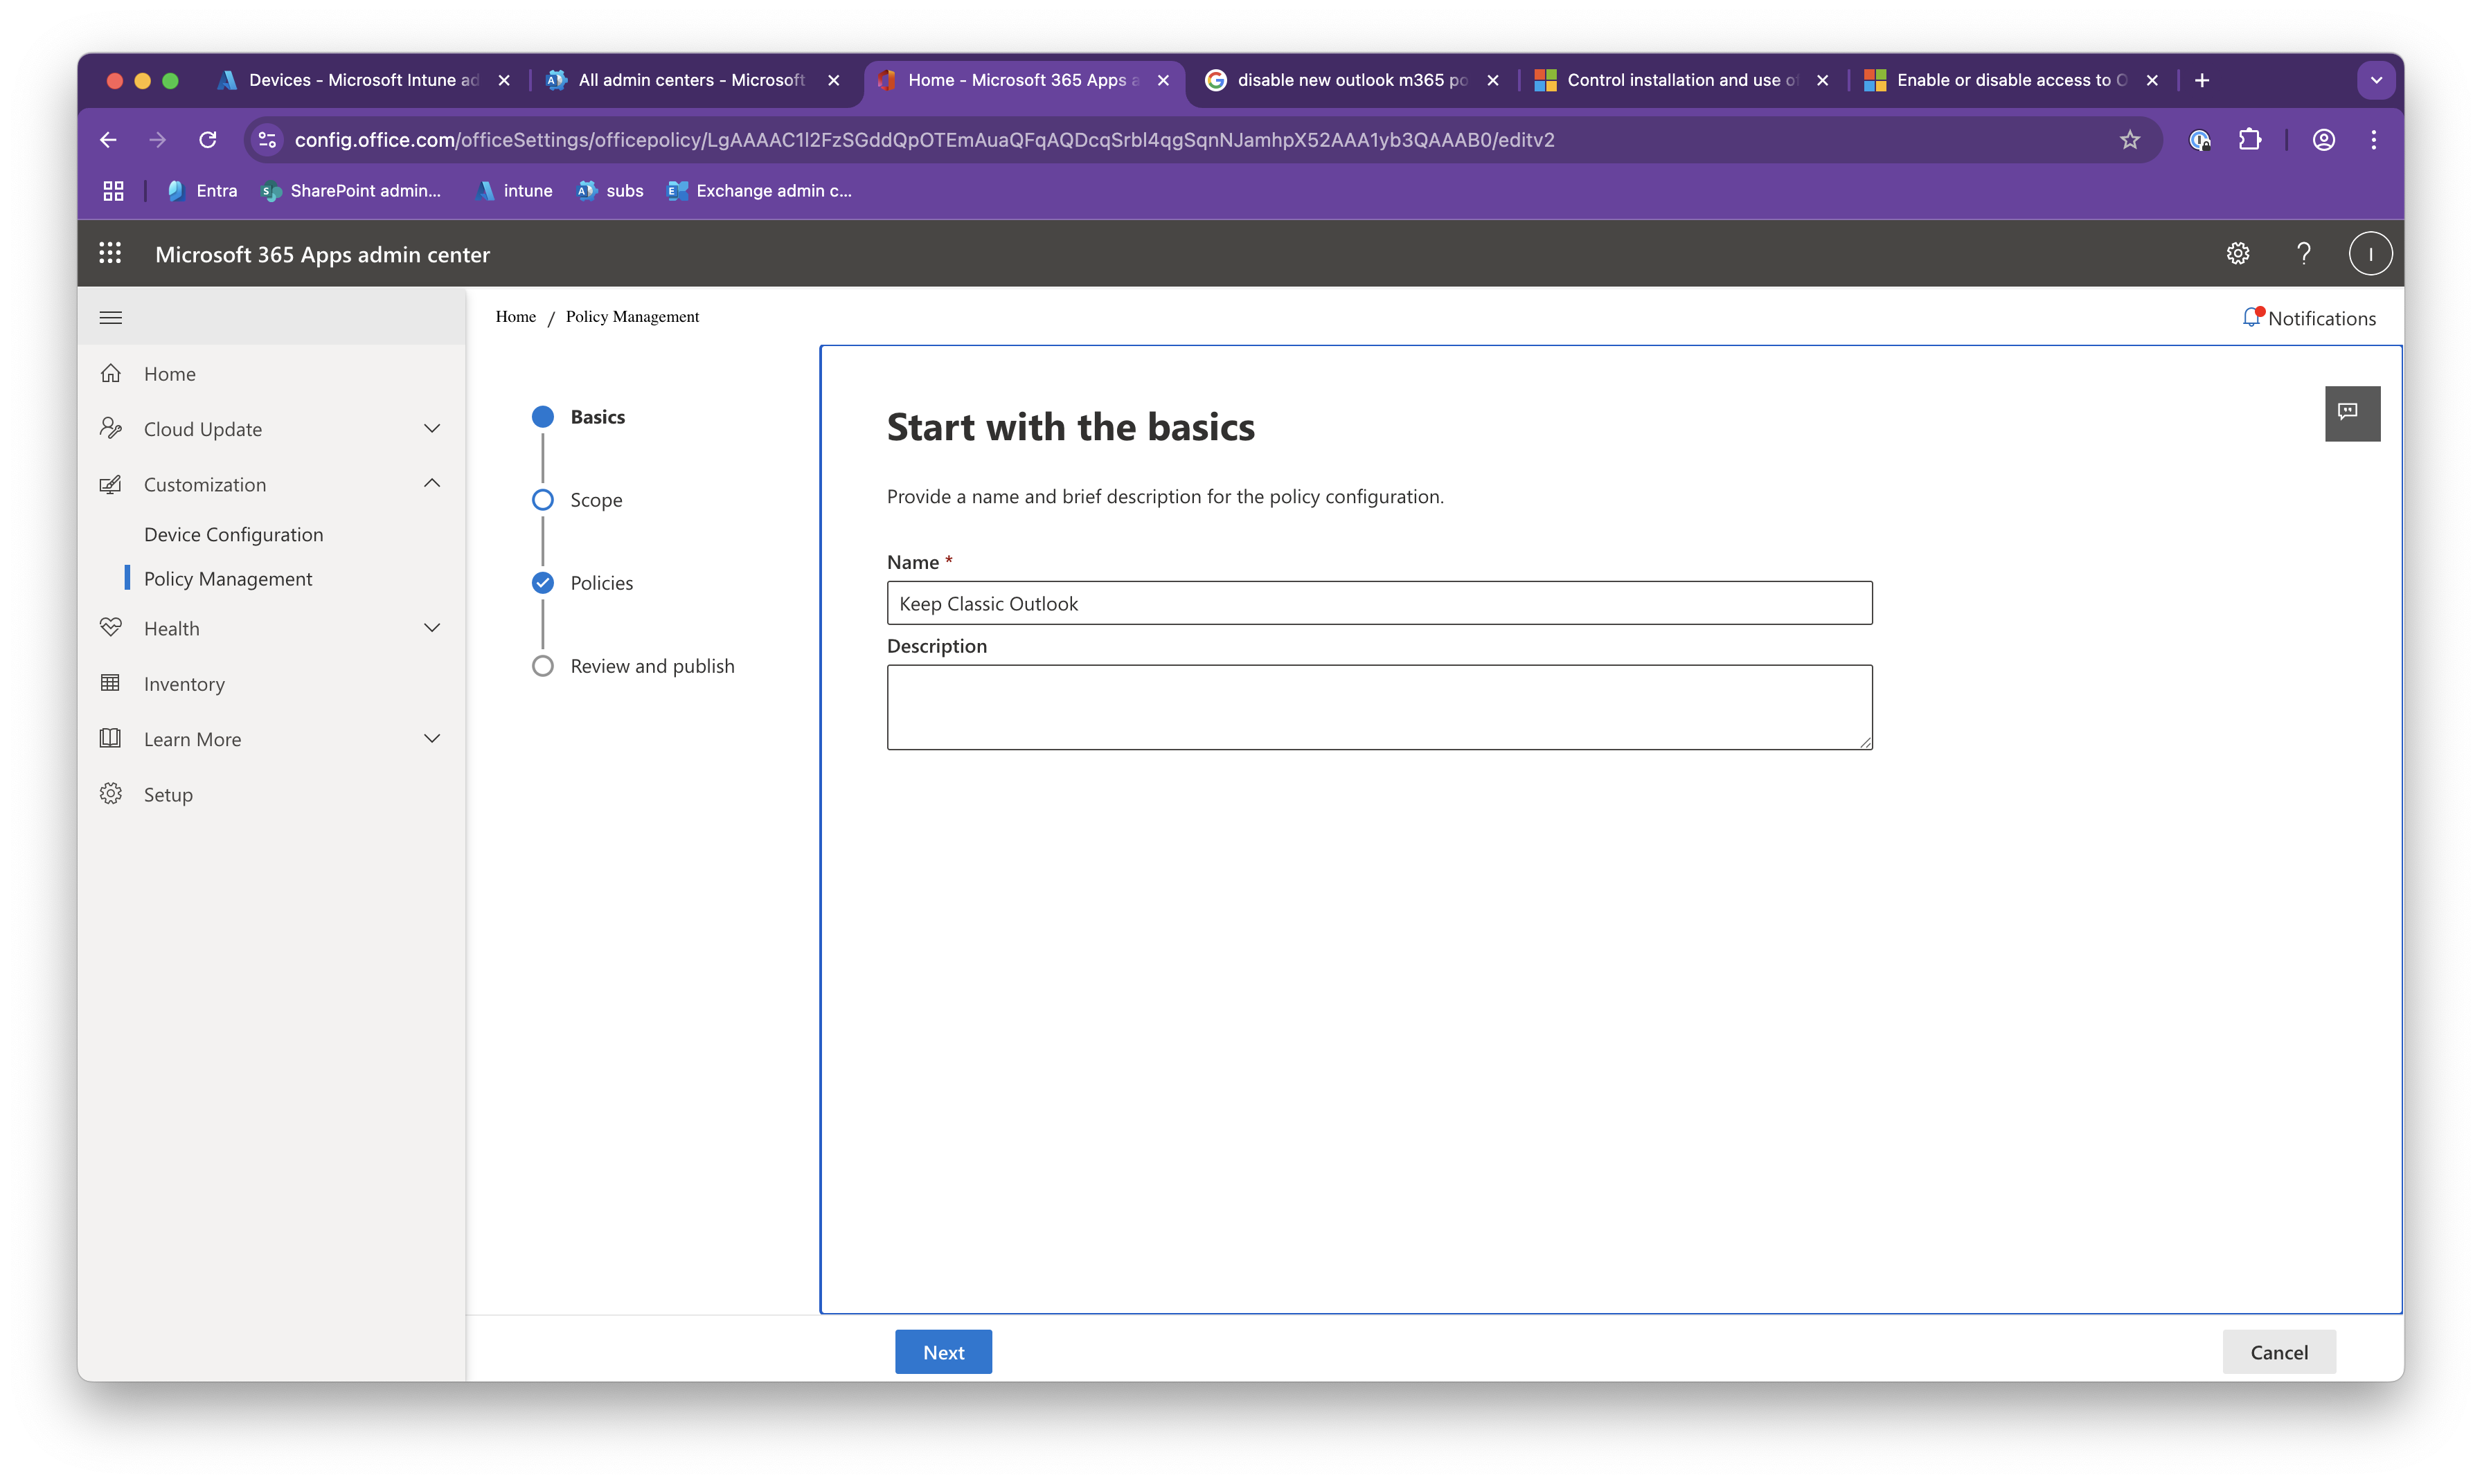The image size is (2482, 1484).
Task: Open Device Configuration in sidebar
Action: pos(233,534)
